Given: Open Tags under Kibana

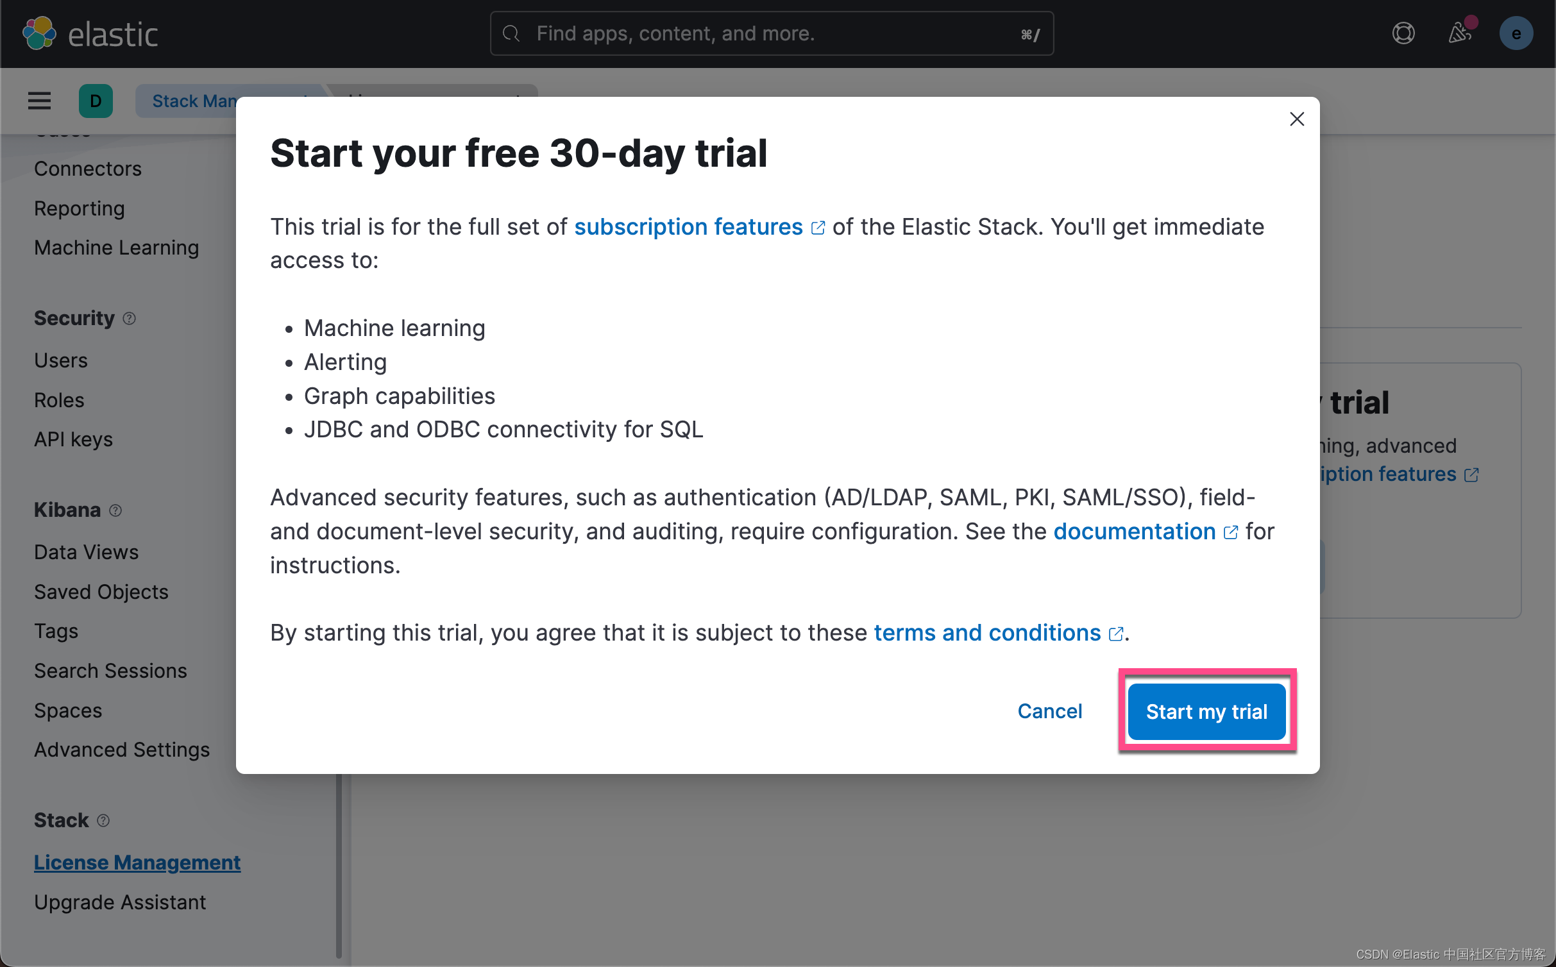Looking at the screenshot, I should [x=56, y=632].
